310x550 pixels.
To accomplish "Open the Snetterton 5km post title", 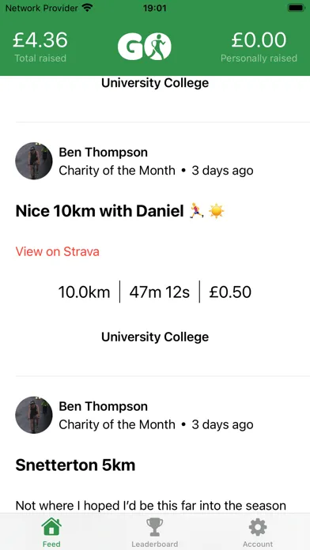I will click(75, 465).
